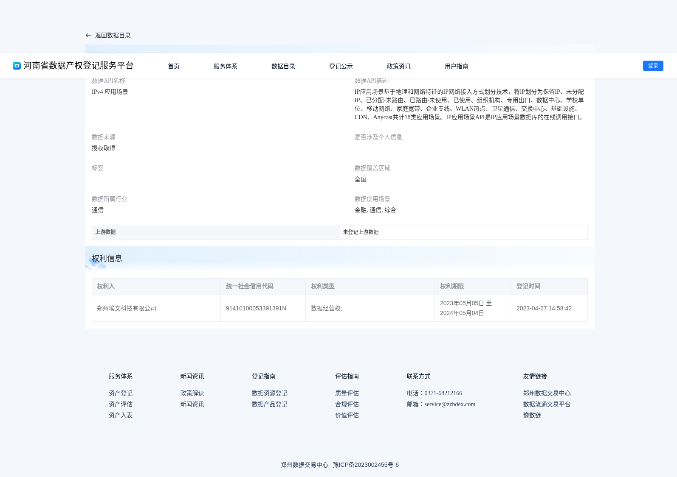Image resolution: width=677 pixels, height=477 pixels.
Task: Click the 豫ICP备2023002455号-6 filing link
Action: (366, 465)
